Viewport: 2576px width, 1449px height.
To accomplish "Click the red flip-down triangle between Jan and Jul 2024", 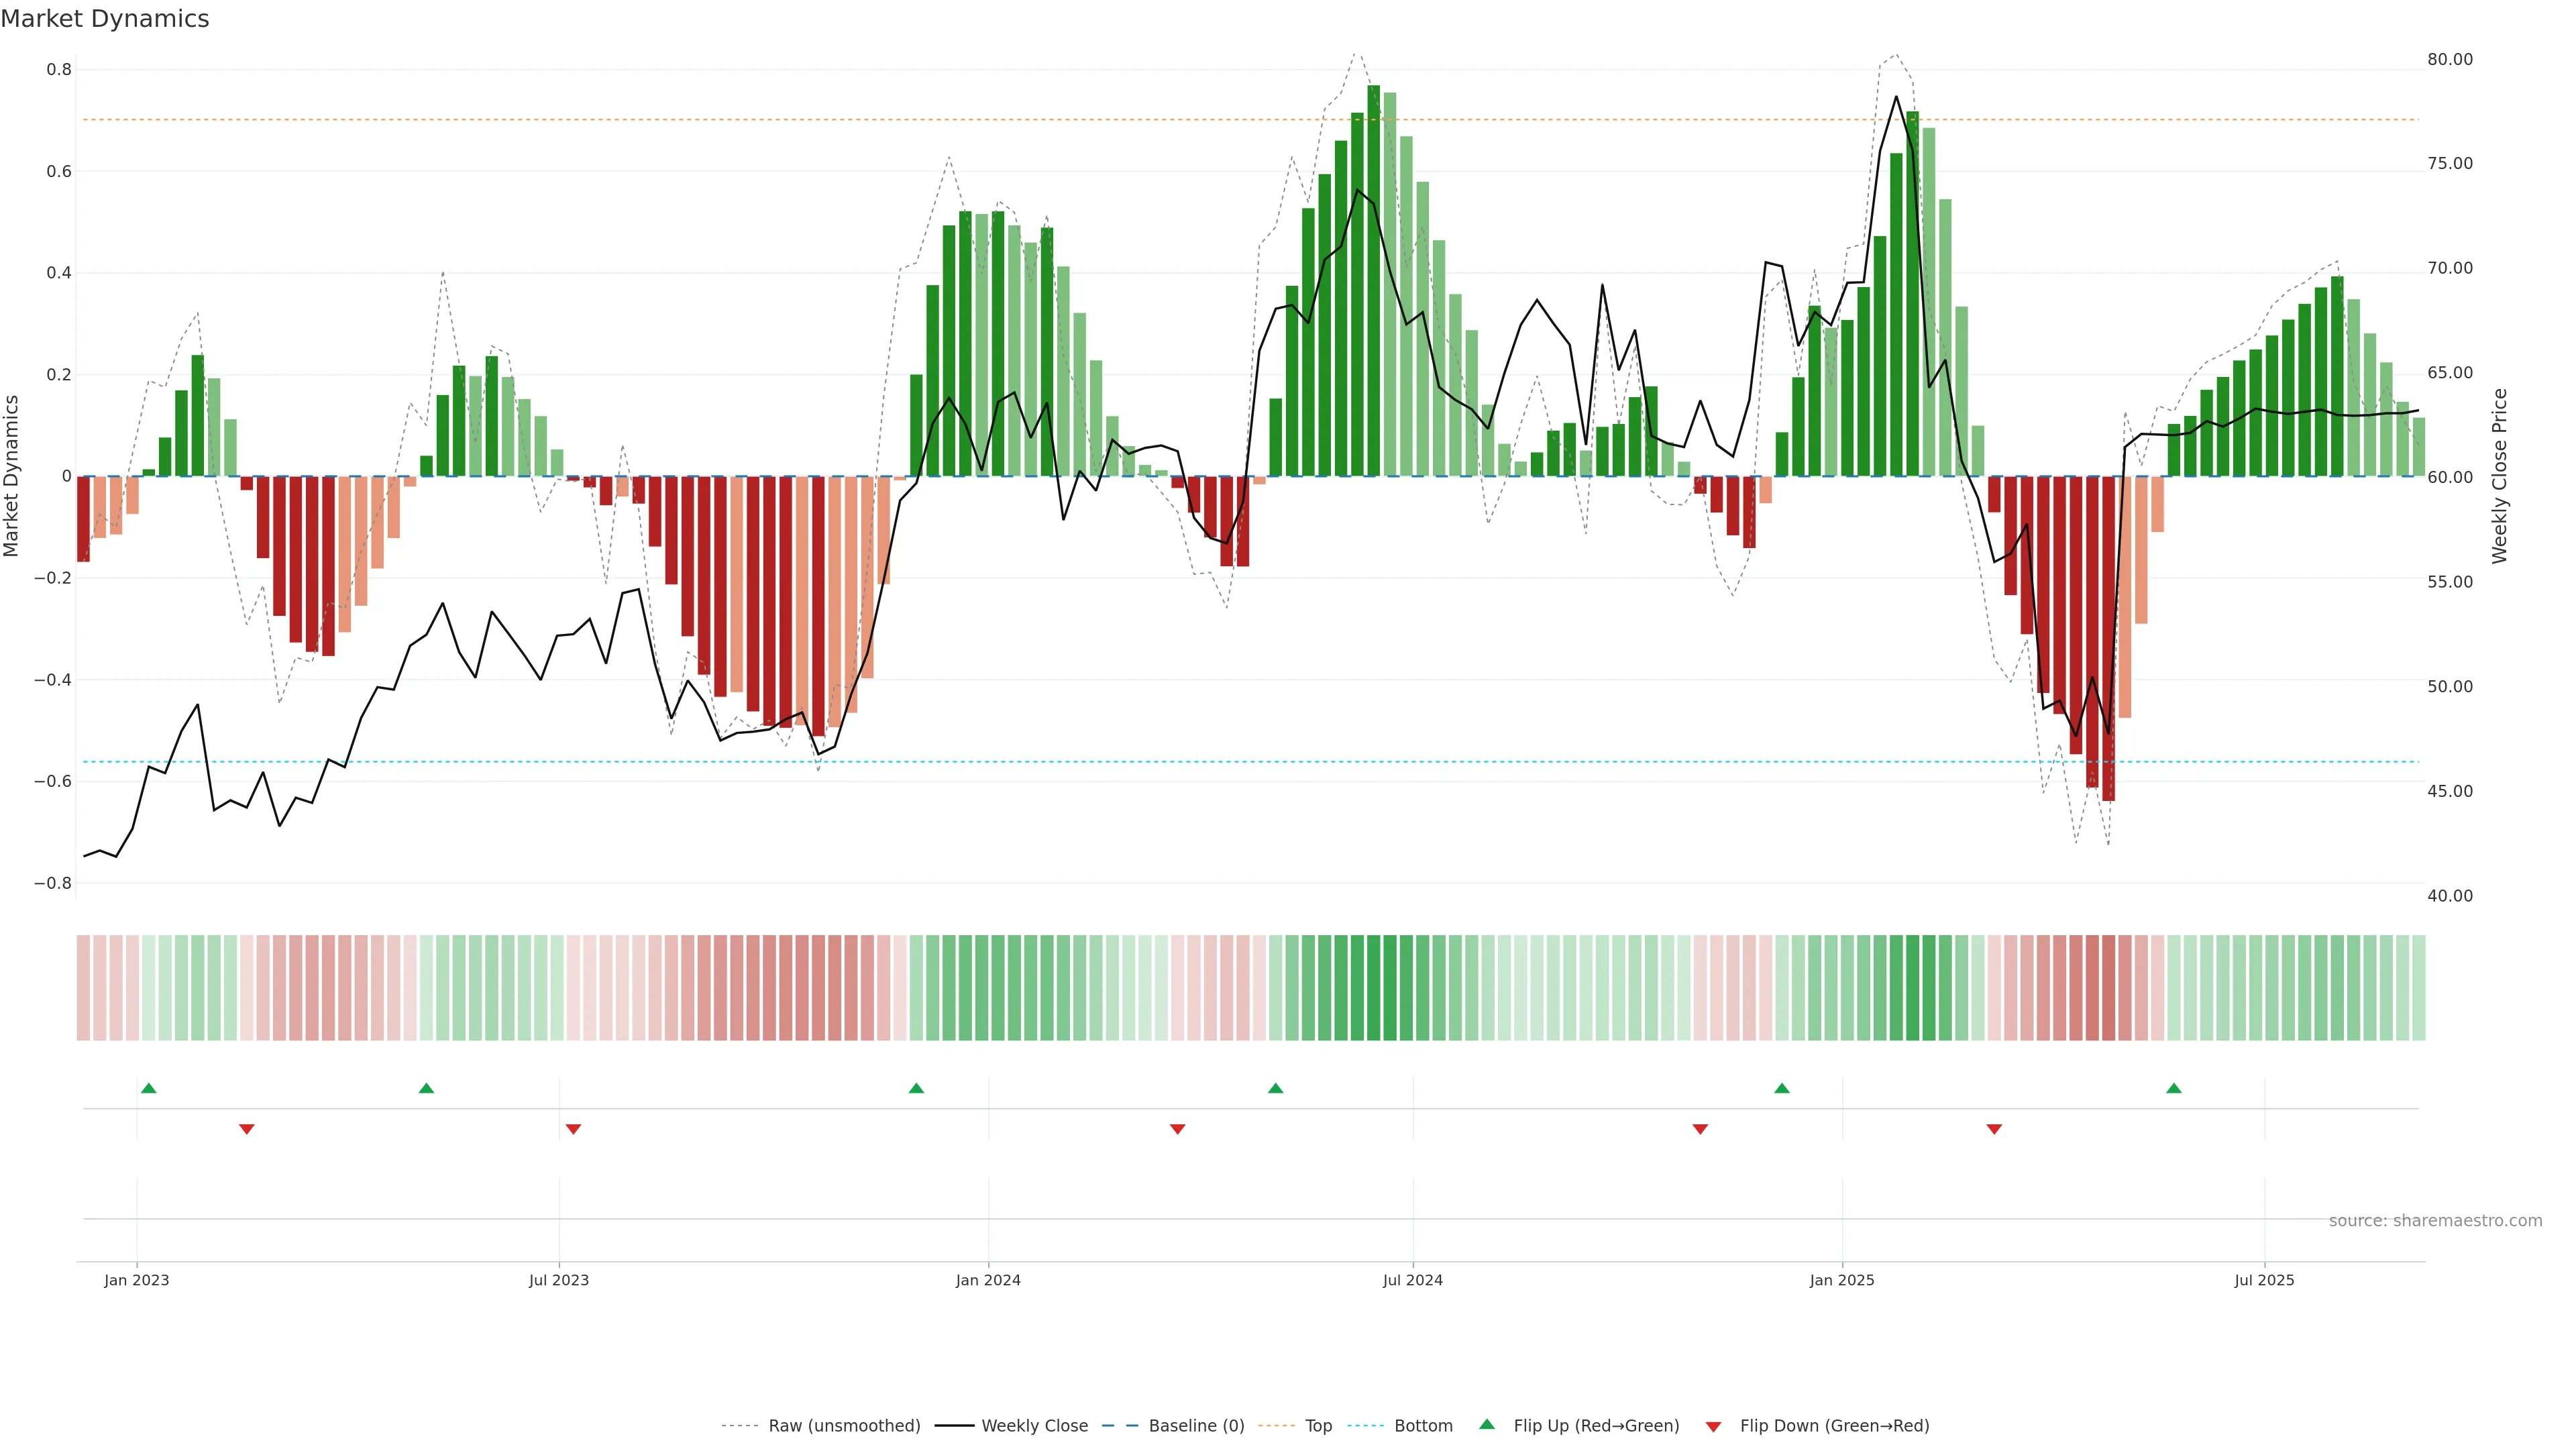I will click(1178, 1129).
